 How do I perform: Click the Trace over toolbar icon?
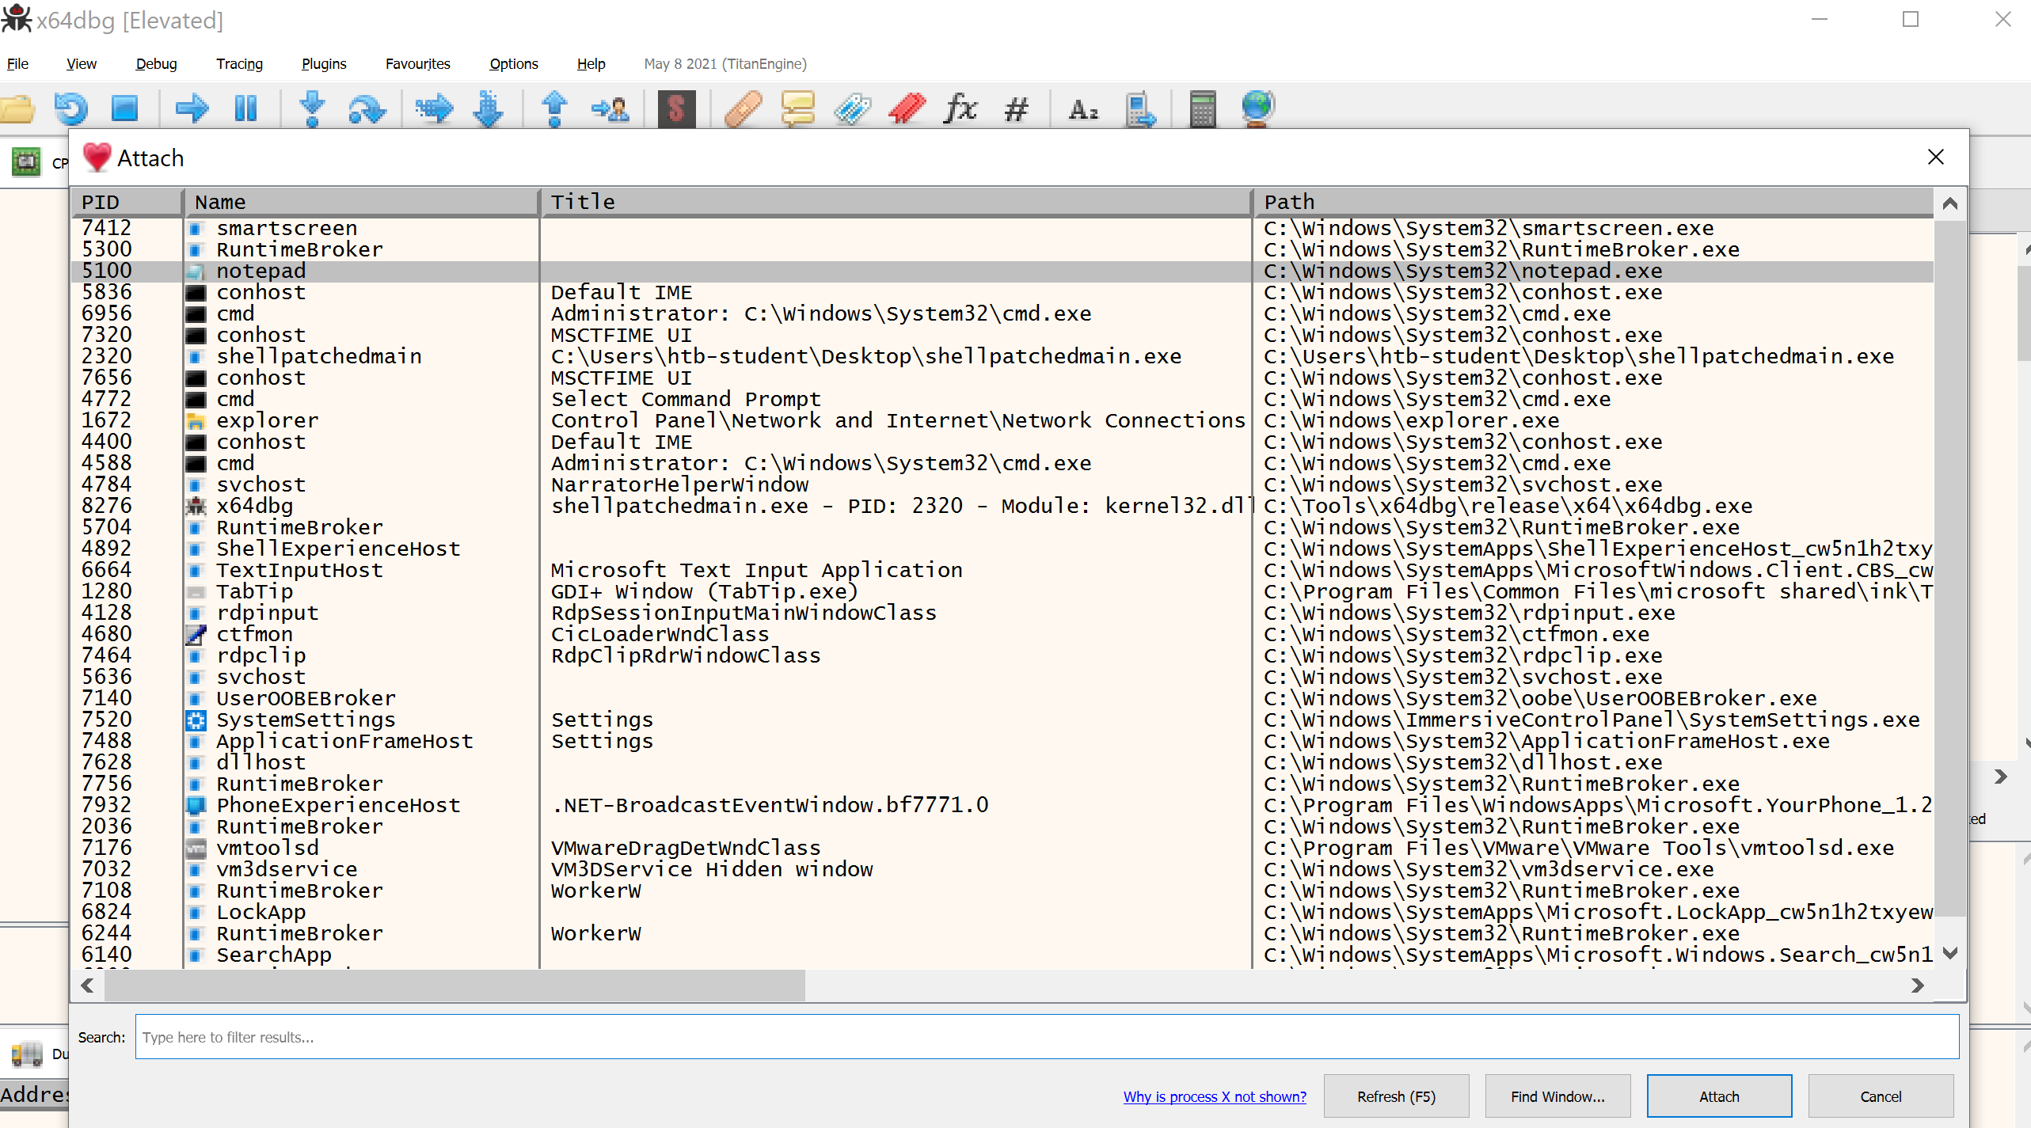(x=489, y=108)
